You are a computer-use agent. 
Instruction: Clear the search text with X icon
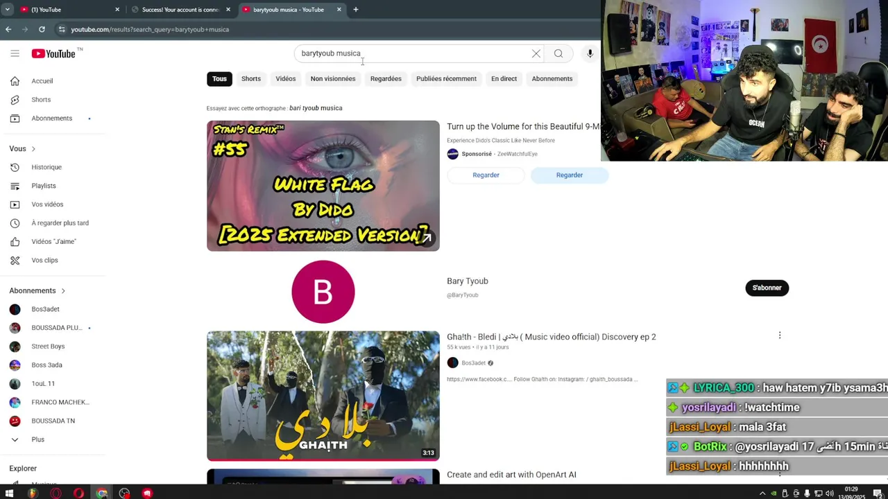pos(536,53)
